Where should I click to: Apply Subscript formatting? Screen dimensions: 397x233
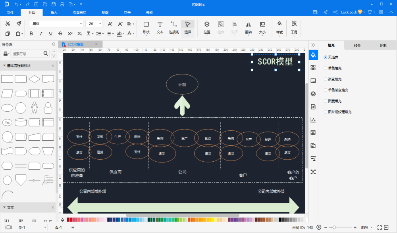point(80,34)
